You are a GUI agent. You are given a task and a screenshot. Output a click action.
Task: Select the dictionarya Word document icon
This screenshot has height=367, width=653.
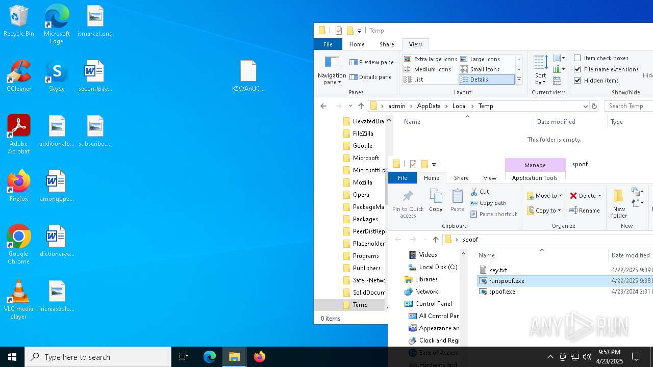pos(57,241)
